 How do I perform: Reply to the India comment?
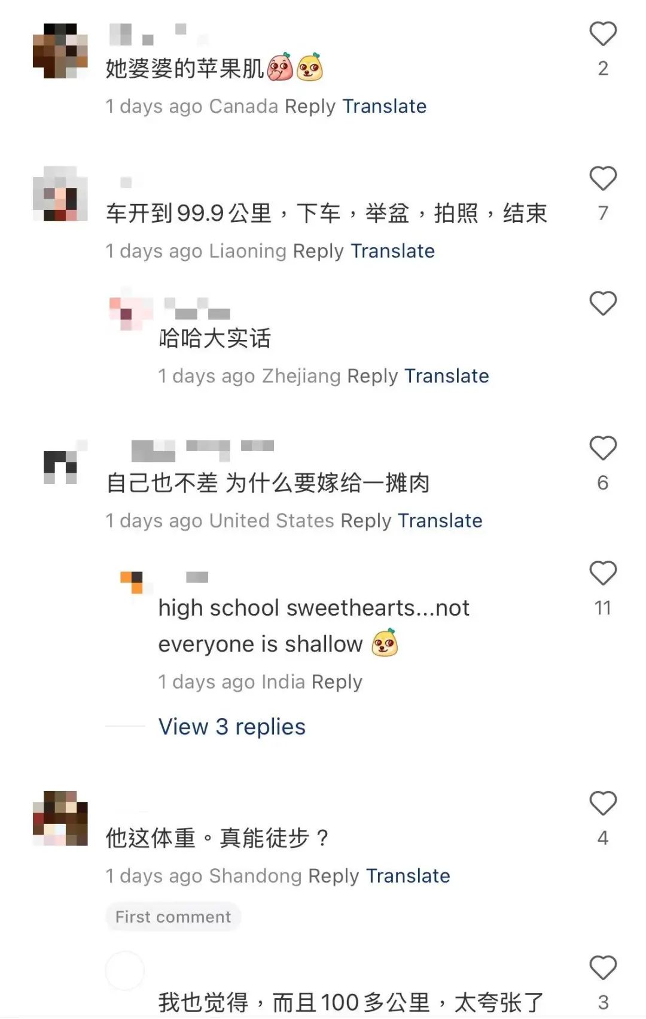(337, 682)
